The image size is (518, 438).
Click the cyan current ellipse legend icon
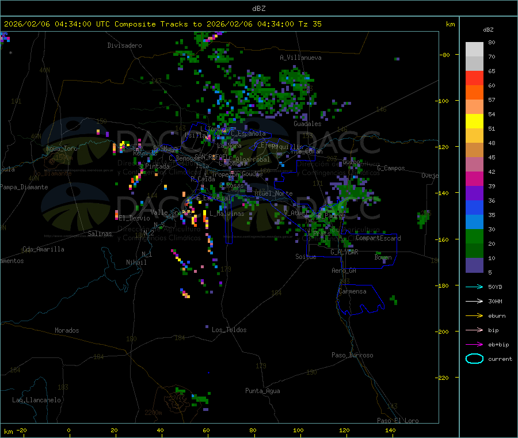pos(474,359)
